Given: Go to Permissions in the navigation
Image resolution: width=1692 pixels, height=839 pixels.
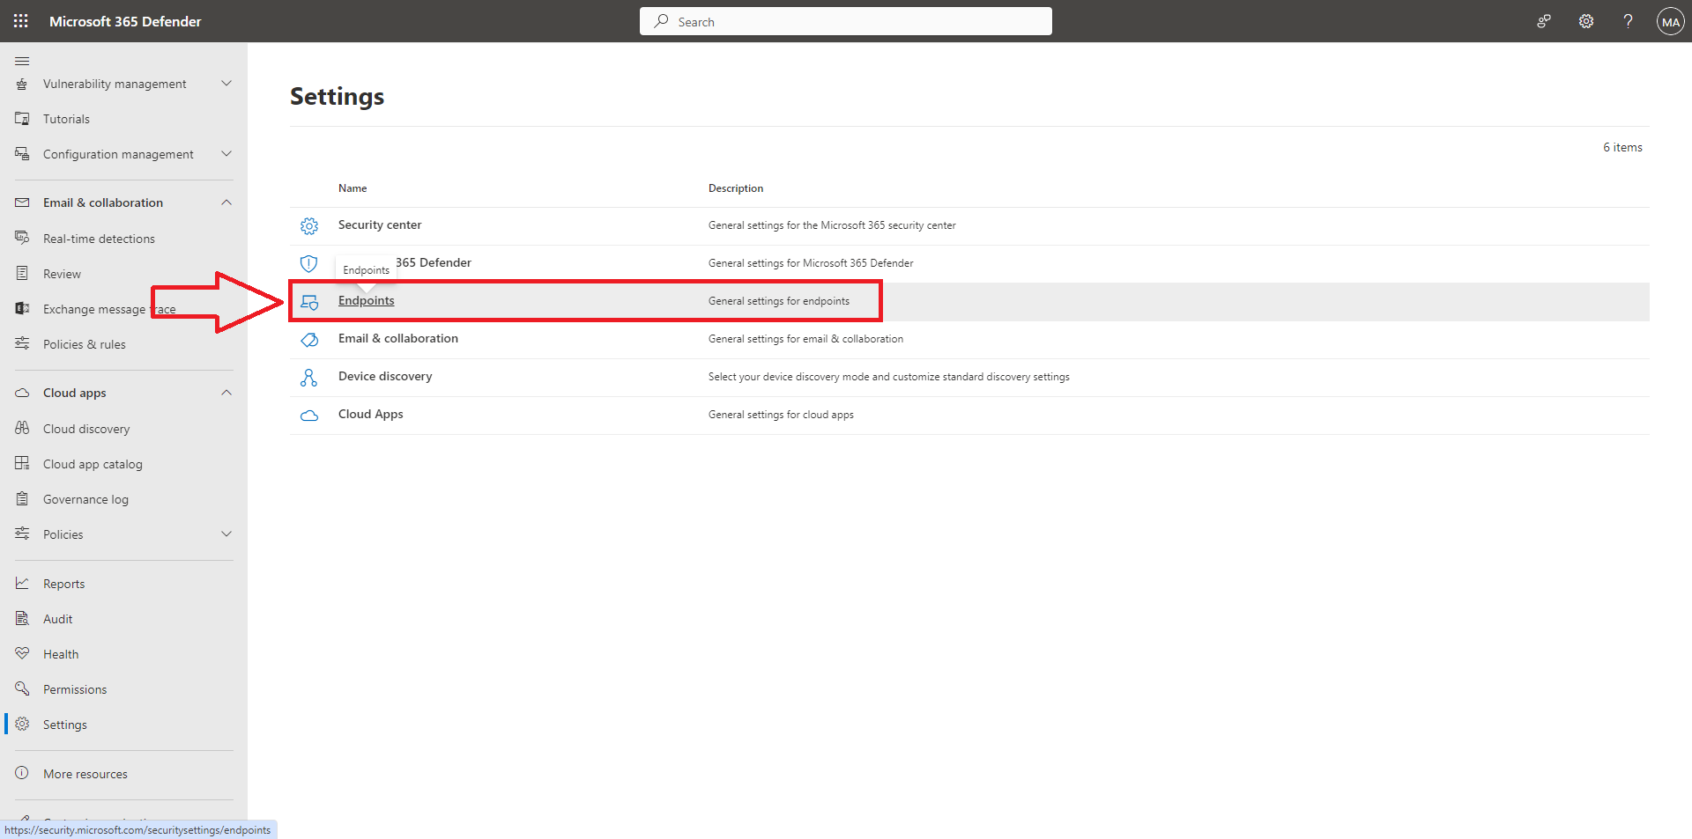Looking at the screenshot, I should click(x=75, y=689).
